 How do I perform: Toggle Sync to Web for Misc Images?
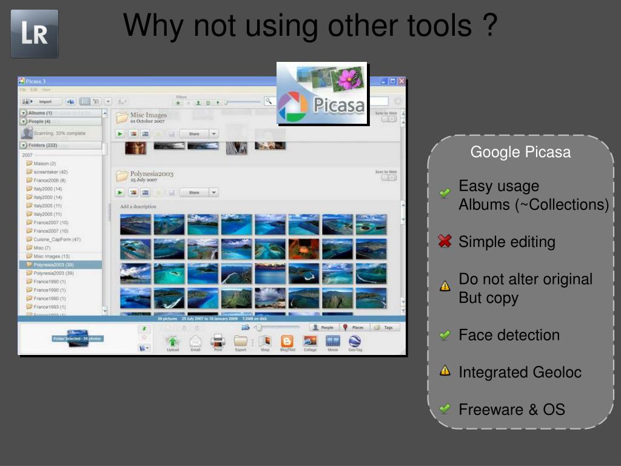[389, 119]
